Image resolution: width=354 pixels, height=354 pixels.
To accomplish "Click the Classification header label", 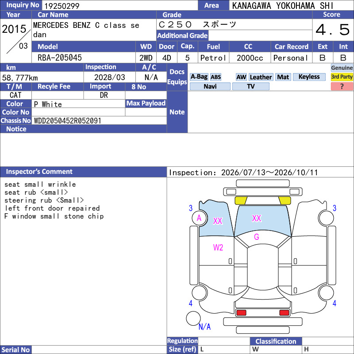I will pos(276,341).
